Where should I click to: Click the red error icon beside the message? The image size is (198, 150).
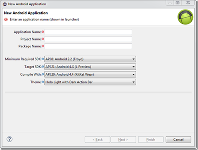click(6, 20)
